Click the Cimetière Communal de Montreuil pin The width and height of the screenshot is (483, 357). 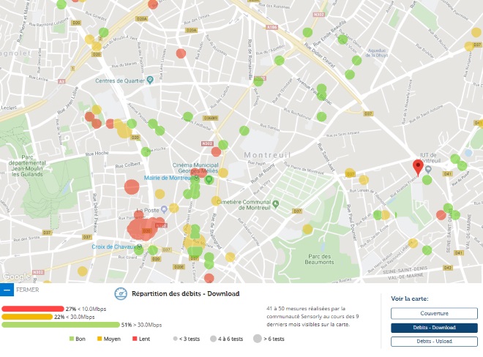click(276, 203)
